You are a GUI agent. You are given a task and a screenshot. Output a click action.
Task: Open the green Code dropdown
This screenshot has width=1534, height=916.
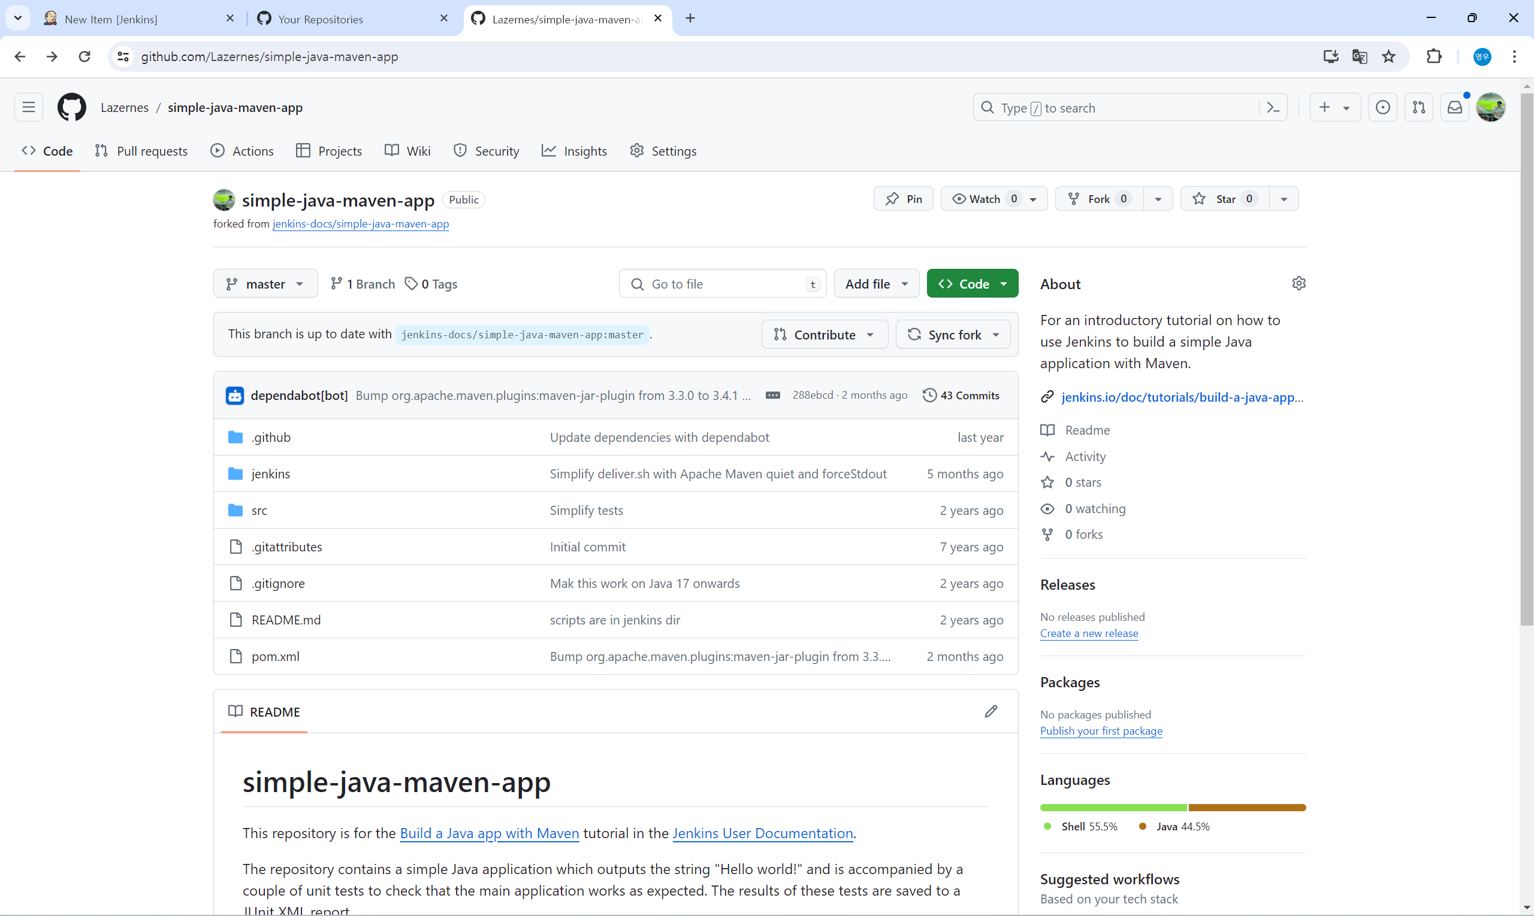[973, 283]
